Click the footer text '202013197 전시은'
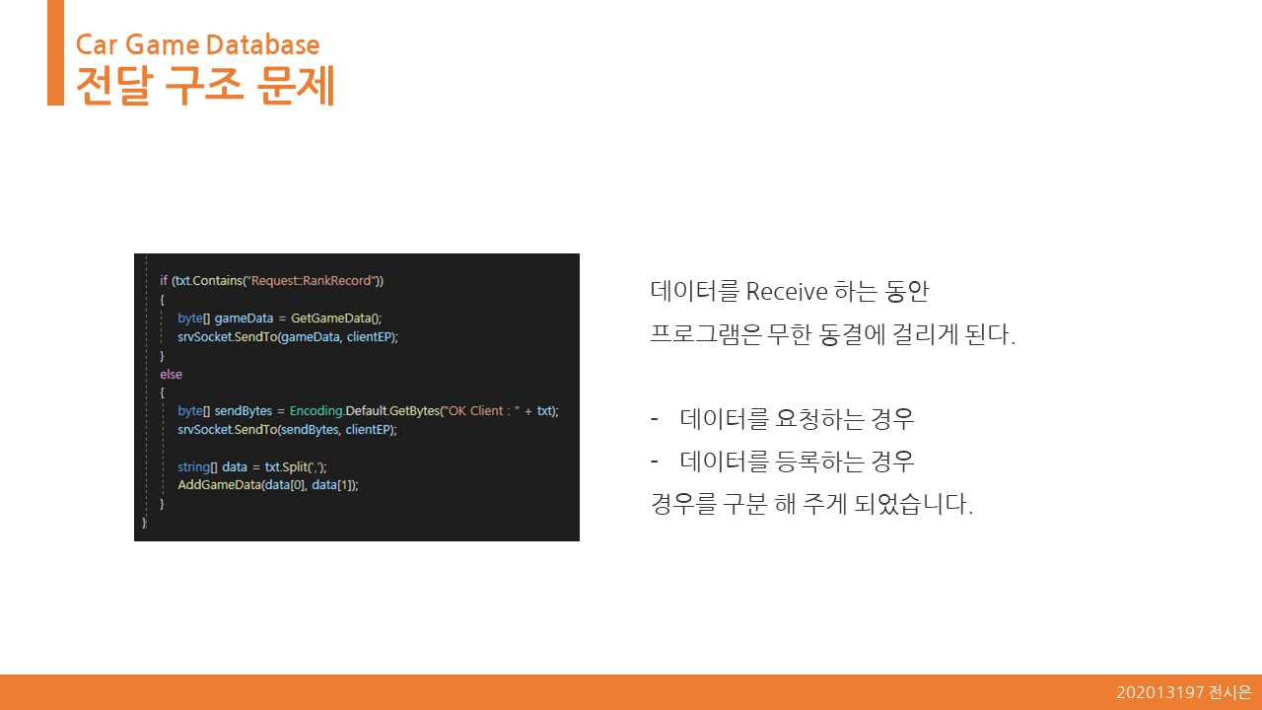Image resolution: width=1262 pixels, height=710 pixels. click(x=1184, y=692)
